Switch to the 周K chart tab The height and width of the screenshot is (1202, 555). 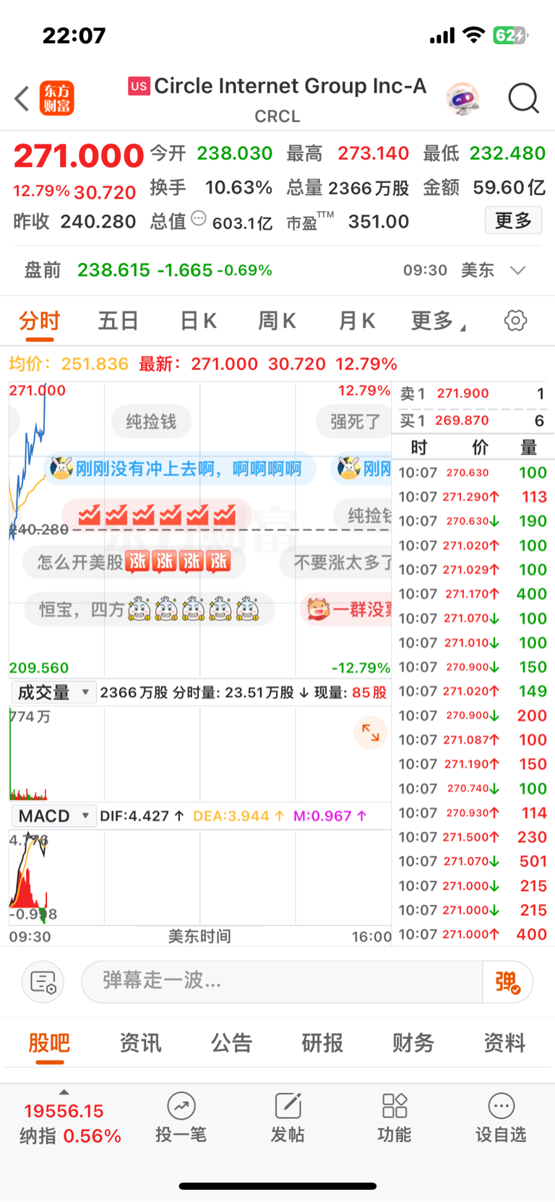coord(277,321)
